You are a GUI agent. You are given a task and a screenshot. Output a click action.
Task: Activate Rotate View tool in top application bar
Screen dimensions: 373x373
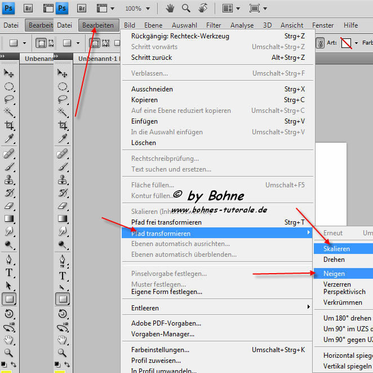203,8
